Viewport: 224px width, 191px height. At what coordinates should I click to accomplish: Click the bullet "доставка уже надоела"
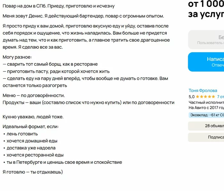31,148
